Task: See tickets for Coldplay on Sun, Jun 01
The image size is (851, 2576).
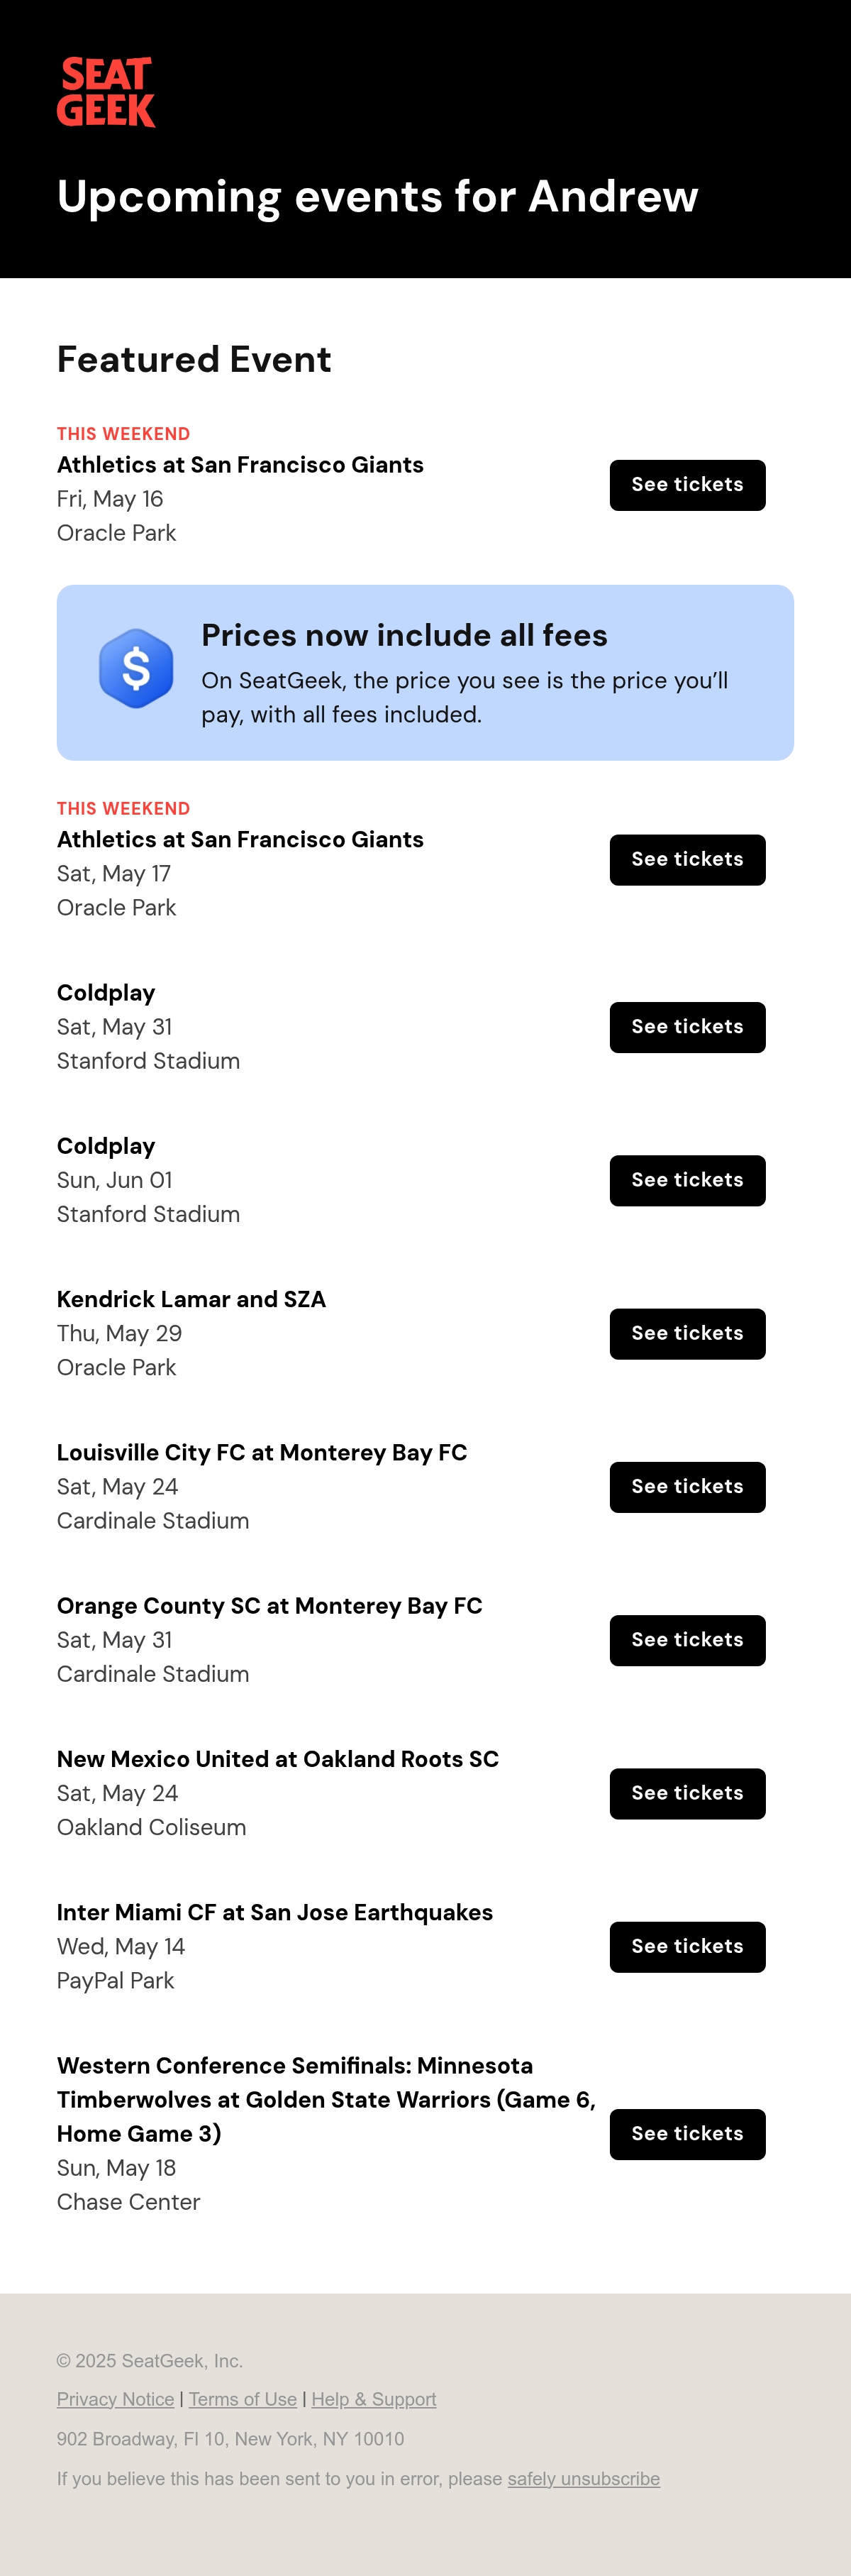Action: tap(687, 1181)
